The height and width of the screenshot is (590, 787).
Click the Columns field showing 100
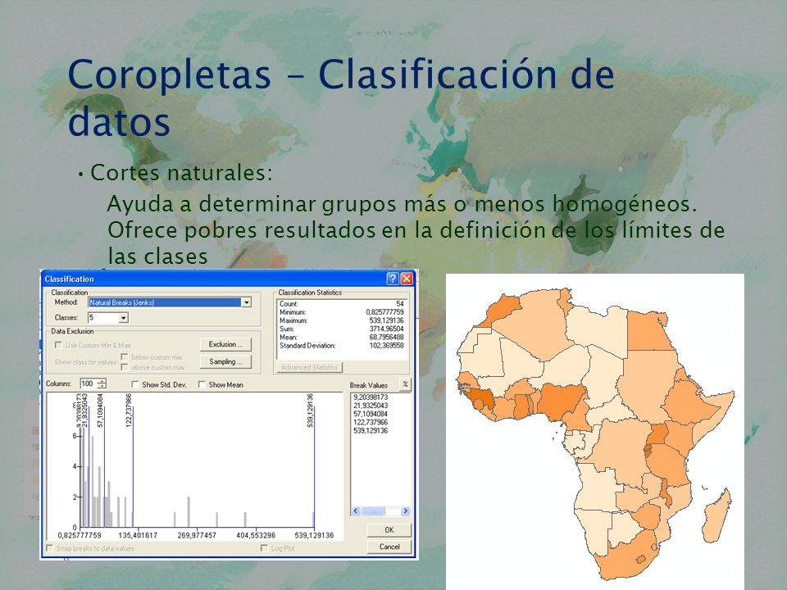pyautogui.click(x=89, y=383)
